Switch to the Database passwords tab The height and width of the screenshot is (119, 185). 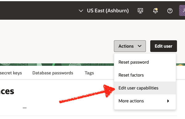(x=53, y=73)
